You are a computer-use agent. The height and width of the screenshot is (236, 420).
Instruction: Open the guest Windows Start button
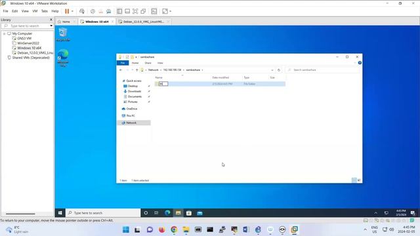pos(60,213)
